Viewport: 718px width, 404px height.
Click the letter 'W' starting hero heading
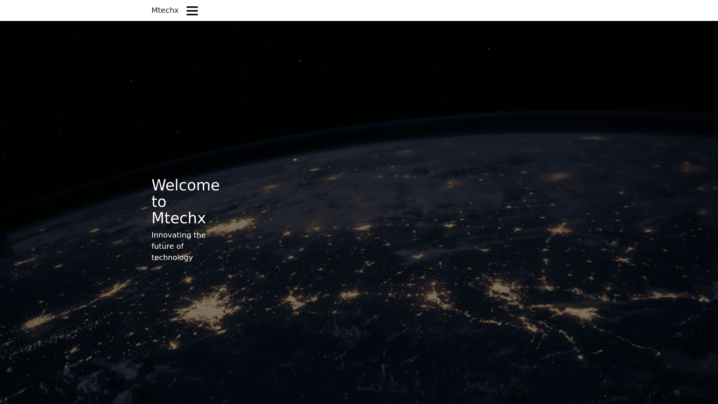158,186
